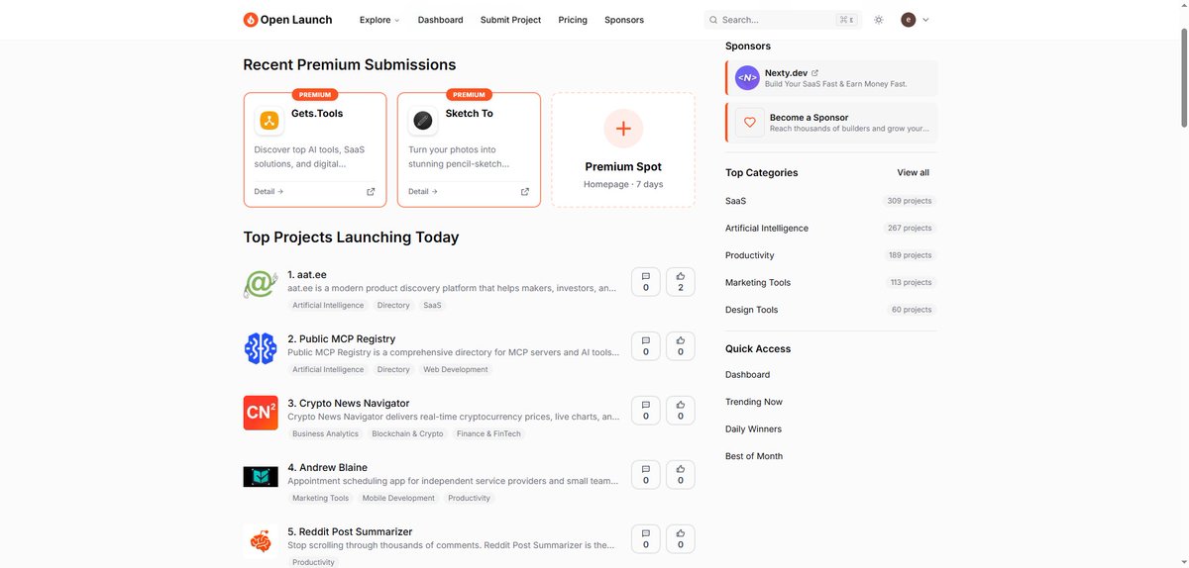Click the Public MCP Registry brain logo

[261, 348]
